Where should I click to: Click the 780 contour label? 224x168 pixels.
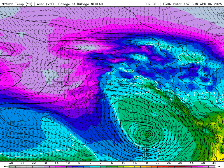point(192,91)
